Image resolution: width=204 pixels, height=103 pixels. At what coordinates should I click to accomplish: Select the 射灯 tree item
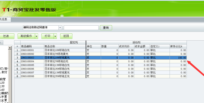[4, 72]
